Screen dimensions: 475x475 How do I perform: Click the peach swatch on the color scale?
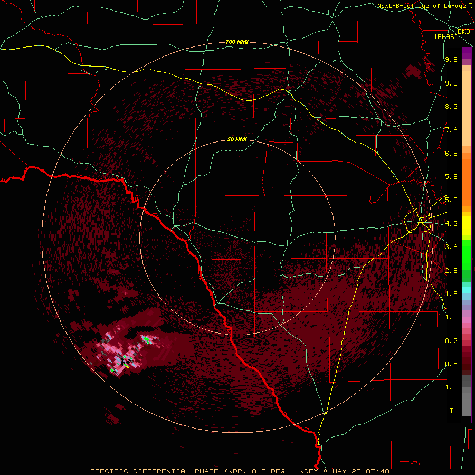[x=466, y=108]
